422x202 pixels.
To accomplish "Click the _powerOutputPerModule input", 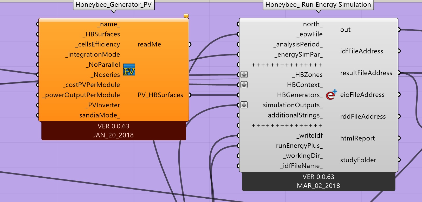I will (81, 95).
